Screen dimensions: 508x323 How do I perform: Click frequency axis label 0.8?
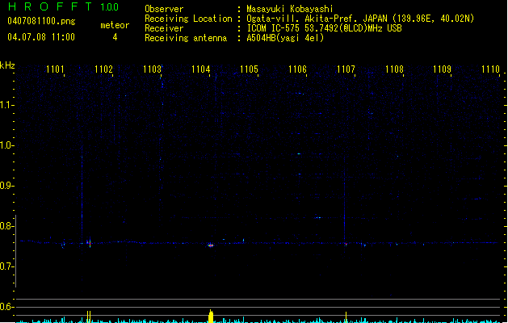pos(6,226)
